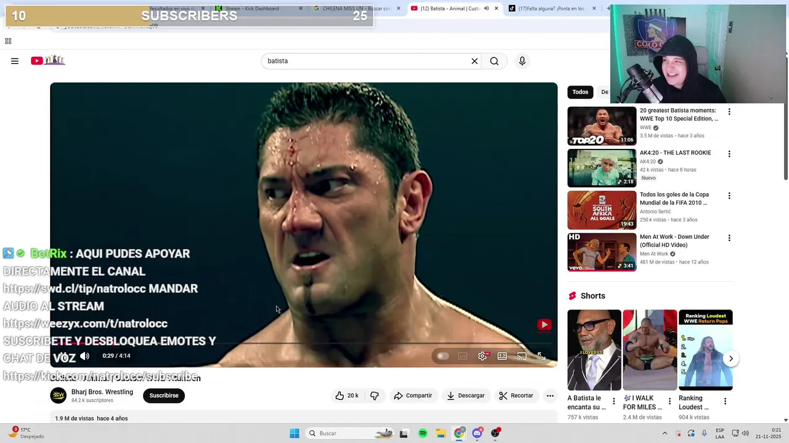Viewport: 789px width, 443px height.
Task: Select the 'Todos' filter chip
Action: pyautogui.click(x=580, y=92)
